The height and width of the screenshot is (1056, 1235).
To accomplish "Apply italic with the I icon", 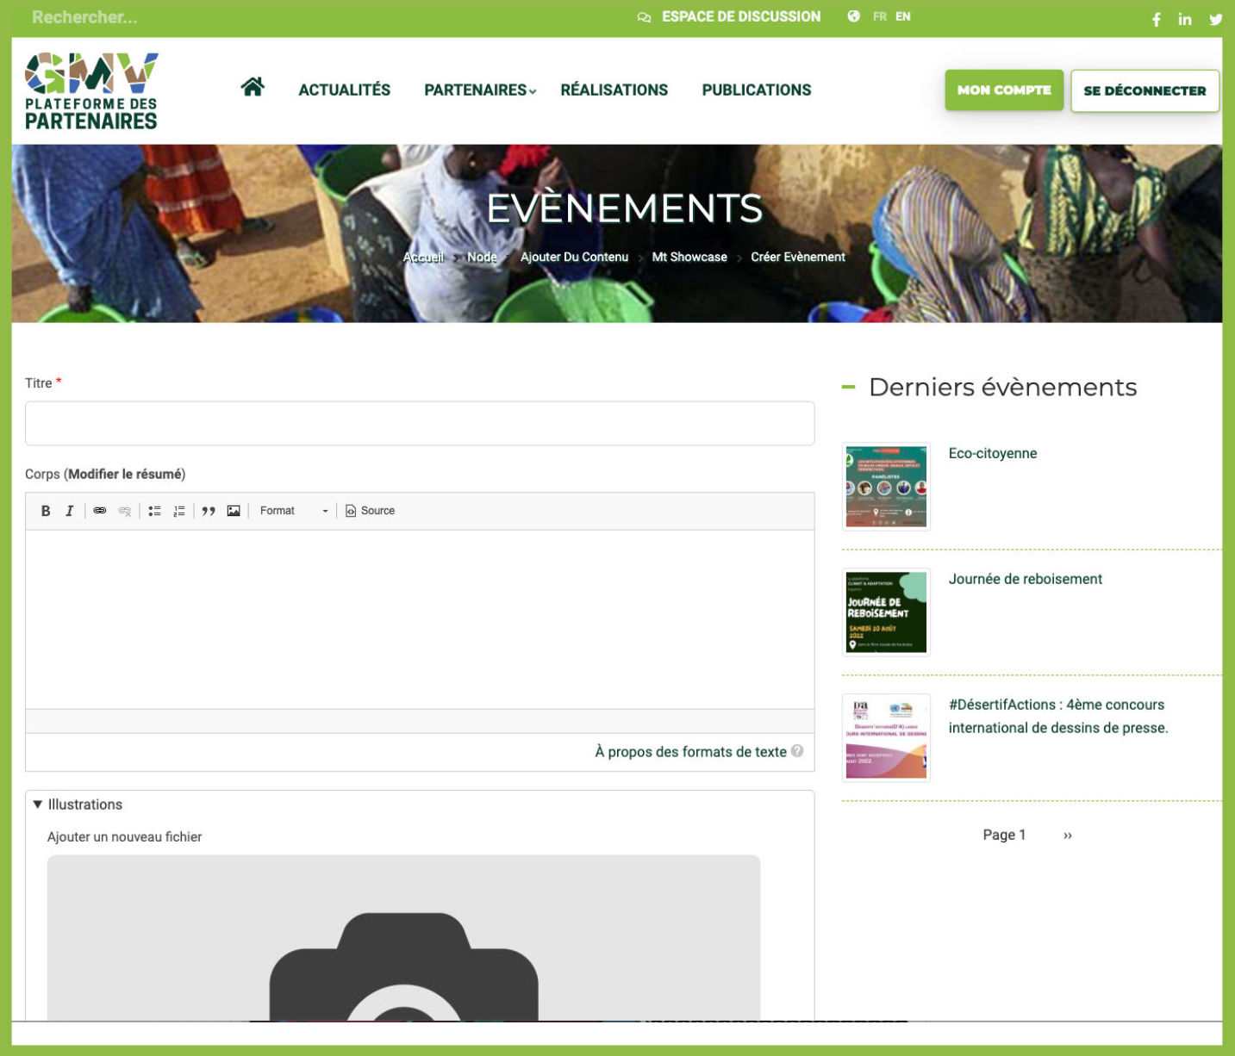I will (x=70, y=511).
